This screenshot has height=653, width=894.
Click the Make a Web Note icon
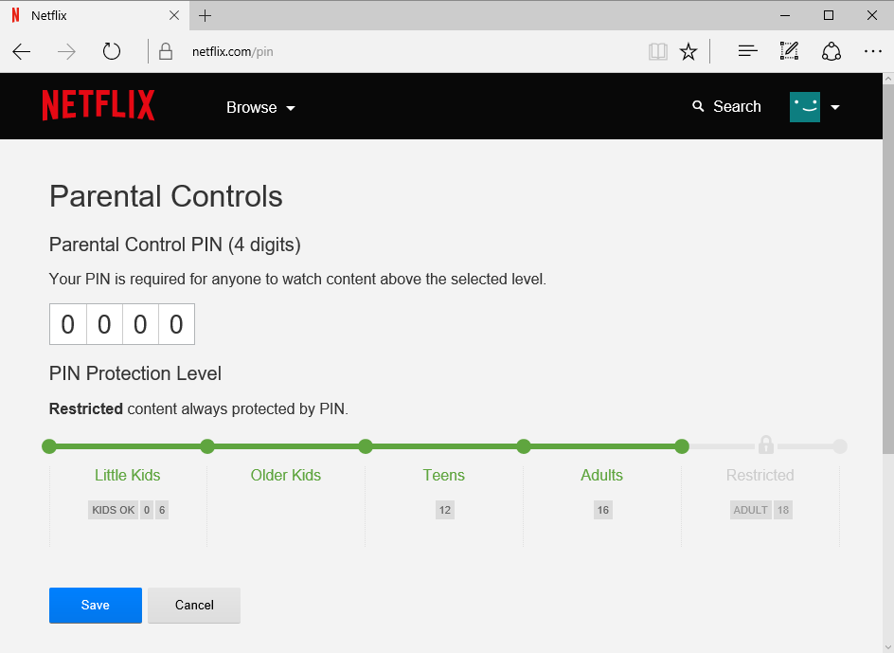[x=789, y=51]
